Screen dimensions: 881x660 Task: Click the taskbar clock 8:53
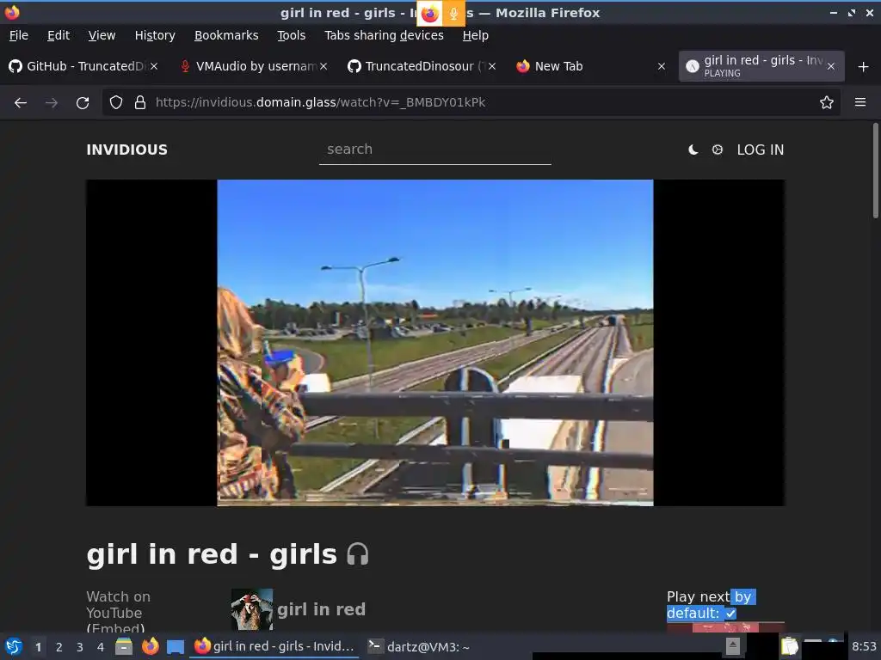coord(864,647)
